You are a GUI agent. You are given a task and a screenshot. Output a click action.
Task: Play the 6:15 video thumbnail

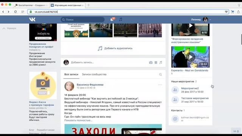191,30
